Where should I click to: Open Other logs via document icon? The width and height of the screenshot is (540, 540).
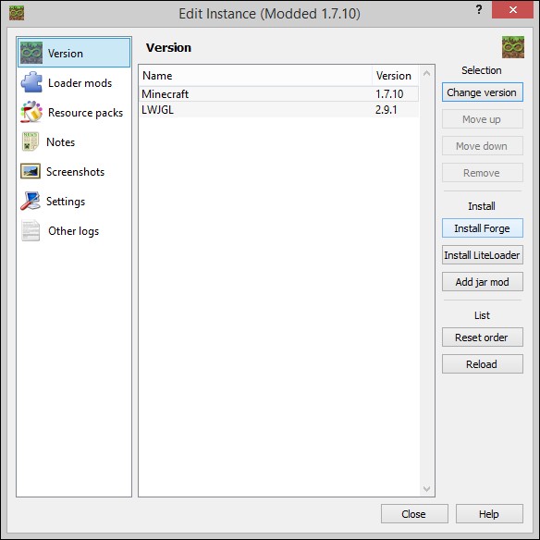coord(31,230)
